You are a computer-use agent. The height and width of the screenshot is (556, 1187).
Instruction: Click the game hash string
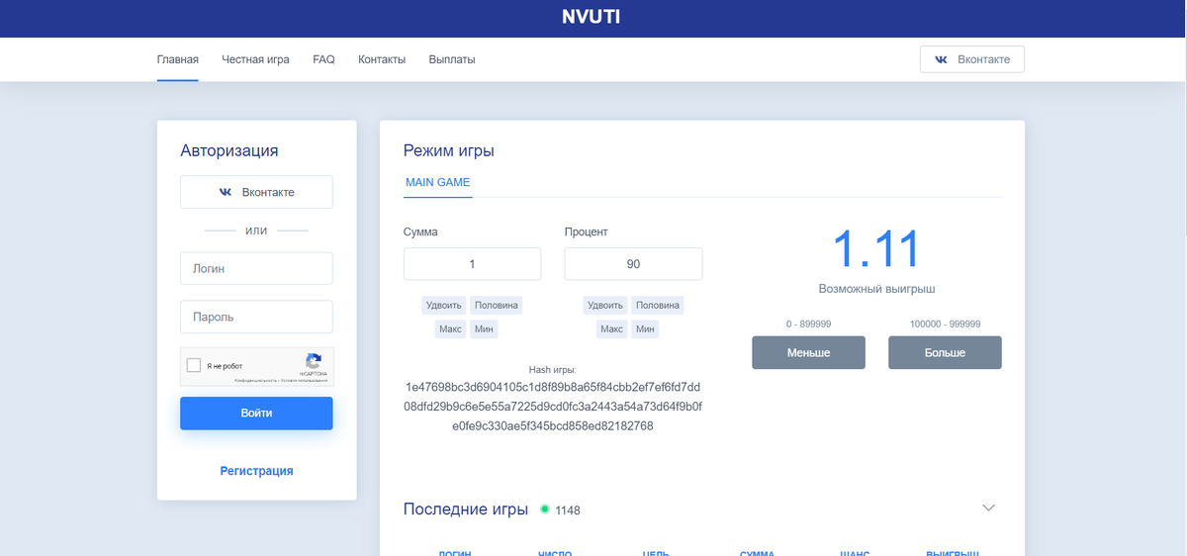(553, 407)
